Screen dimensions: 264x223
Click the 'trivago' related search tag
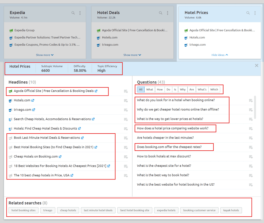pyautogui.click(x=48, y=210)
